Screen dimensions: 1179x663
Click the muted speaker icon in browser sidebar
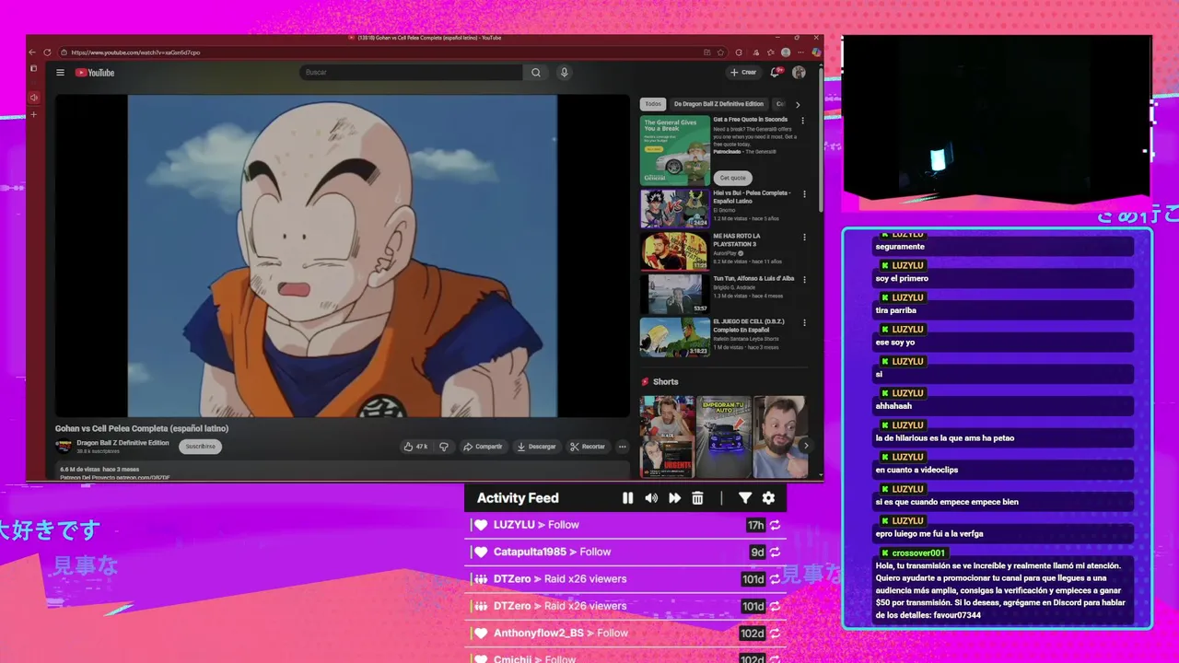pyautogui.click(x=34, y=98)
